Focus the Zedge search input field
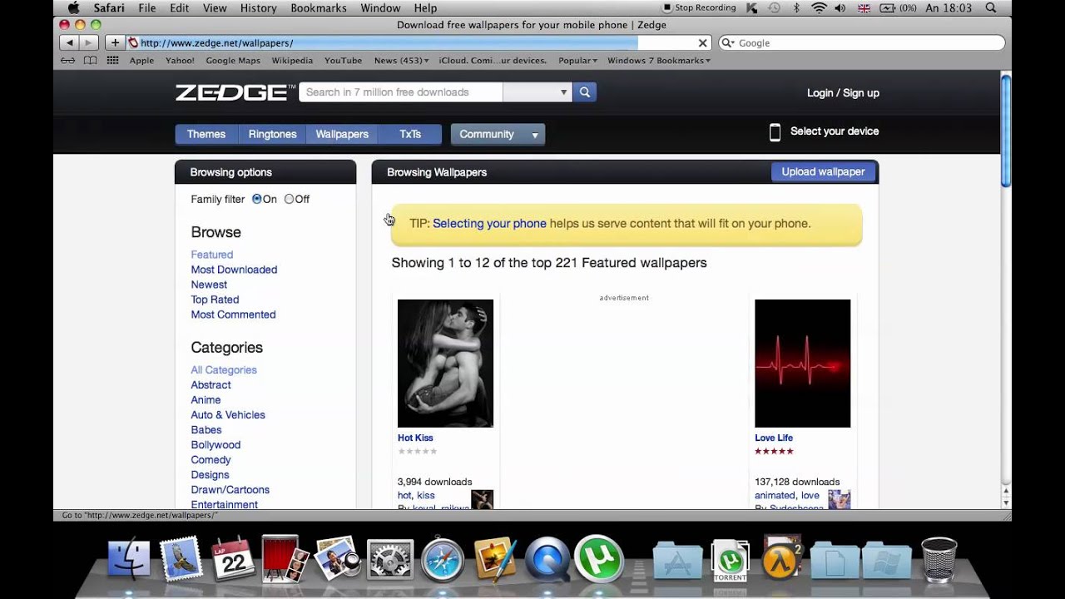The height and width of the screenshot is (599, 1065). (x=400, y=92)
